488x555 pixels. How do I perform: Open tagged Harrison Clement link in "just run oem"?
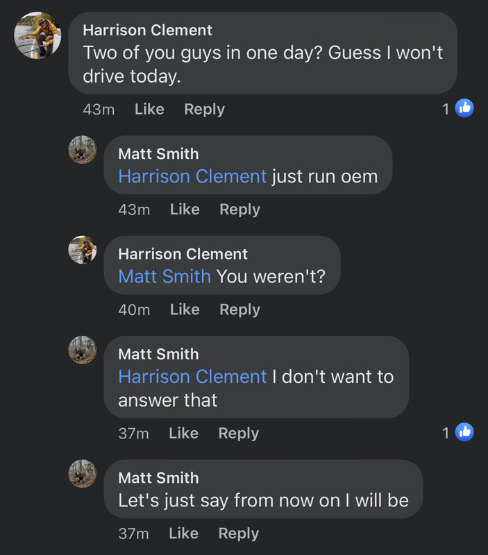(x=192, y=176)
